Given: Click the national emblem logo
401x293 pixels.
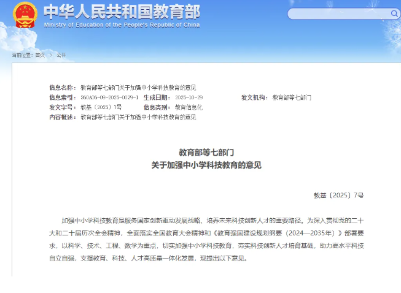Looking at the screenshot, I should coord(25,15).
